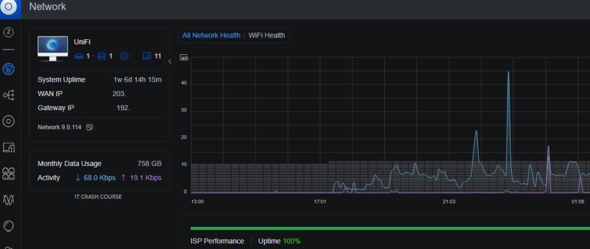Click the Network title in header

click(47, 7)
